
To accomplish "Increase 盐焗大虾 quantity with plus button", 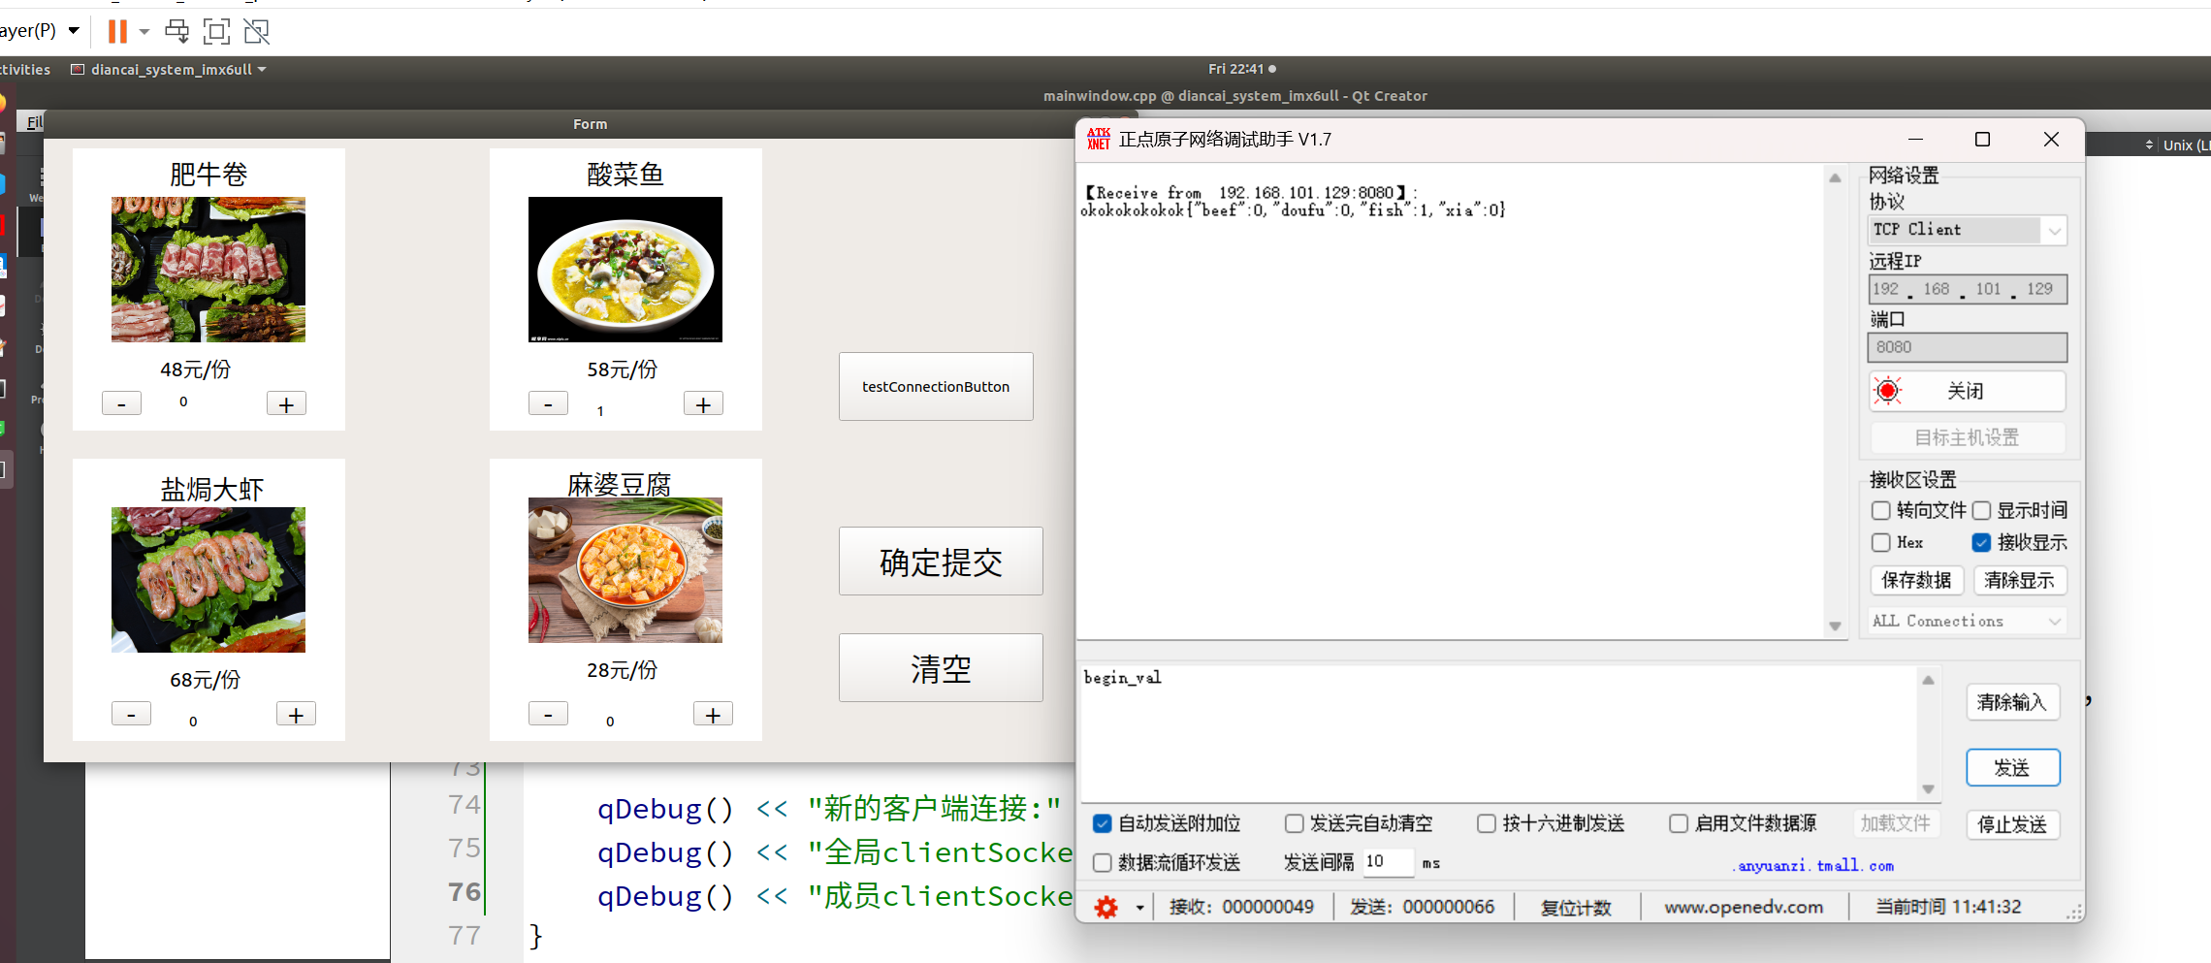I will click(296, 714).
